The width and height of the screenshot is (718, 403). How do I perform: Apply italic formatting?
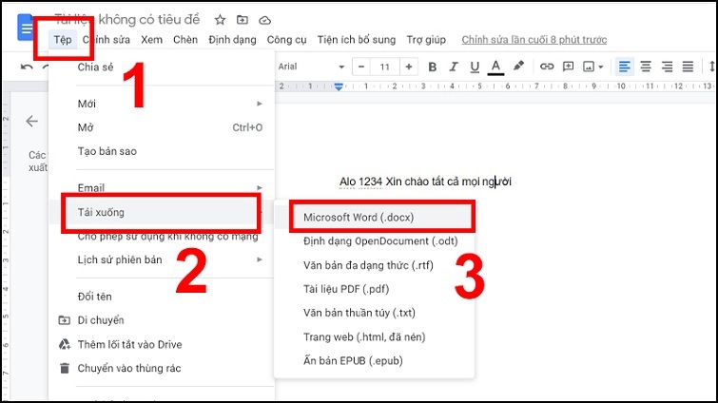[x=454, y=67]
